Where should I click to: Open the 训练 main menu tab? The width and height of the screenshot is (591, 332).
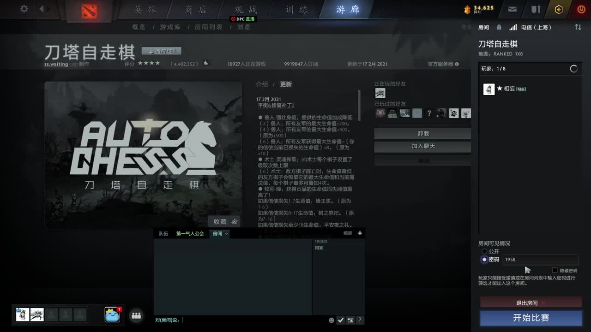[296, 10]
